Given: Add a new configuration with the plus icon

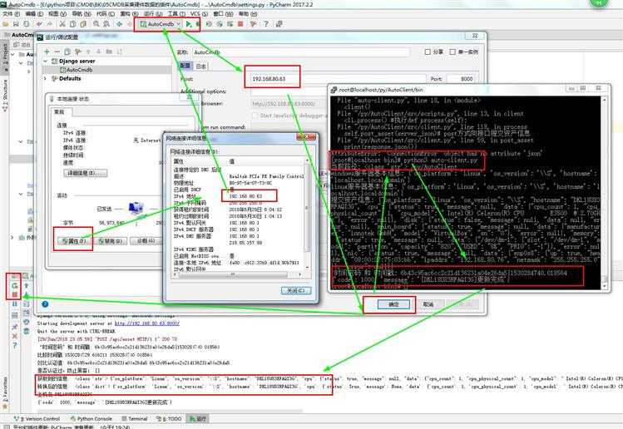Looking at the screenshot, I should point(47,52).
